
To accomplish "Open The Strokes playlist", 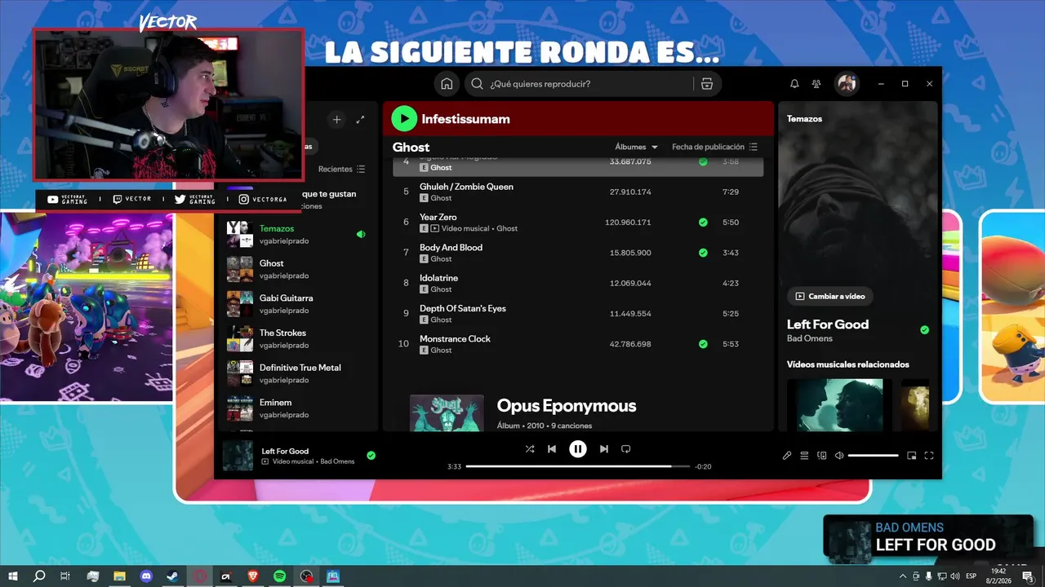I will pos(296,339).
